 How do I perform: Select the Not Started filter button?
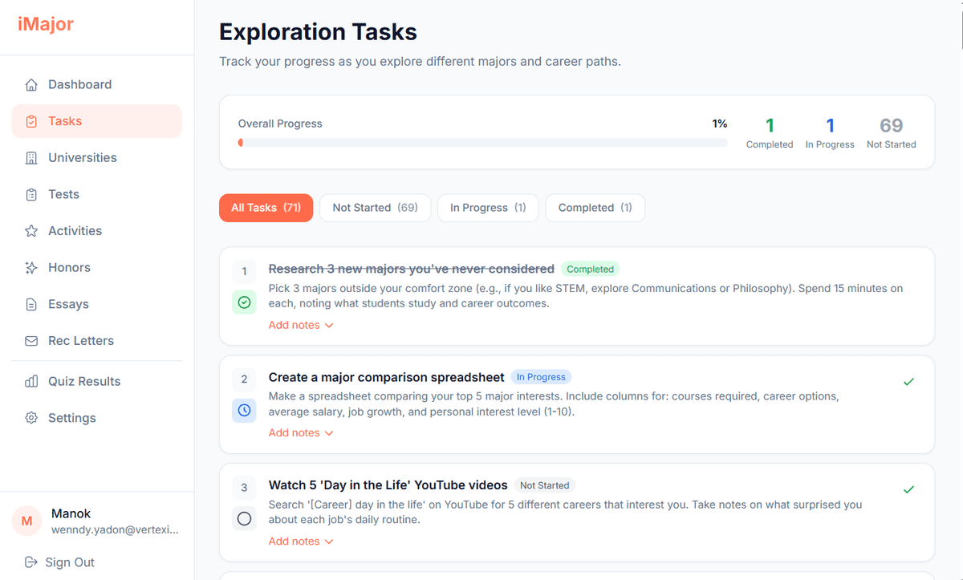click(375, 208)
